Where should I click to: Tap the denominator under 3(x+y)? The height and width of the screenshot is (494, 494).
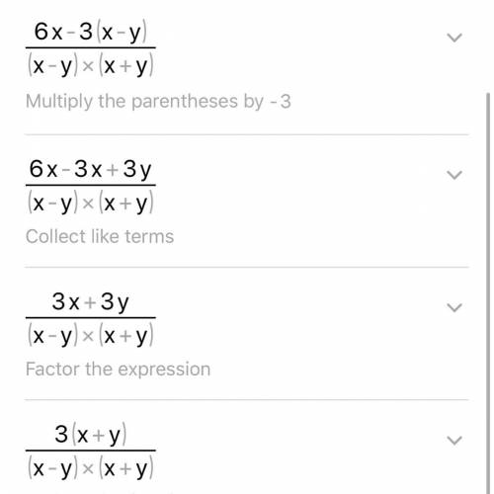(x=91, y=468)
